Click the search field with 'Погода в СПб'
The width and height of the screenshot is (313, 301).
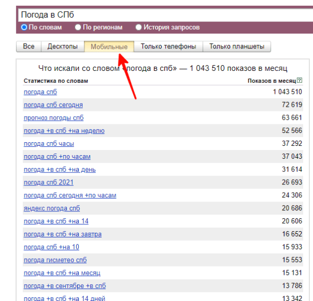(156, 15)
